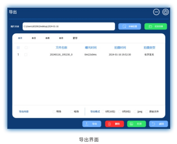Screen dimensions: 177x144
Task: Click the 文件名称 column header
Action: click(x=62, y=48)
